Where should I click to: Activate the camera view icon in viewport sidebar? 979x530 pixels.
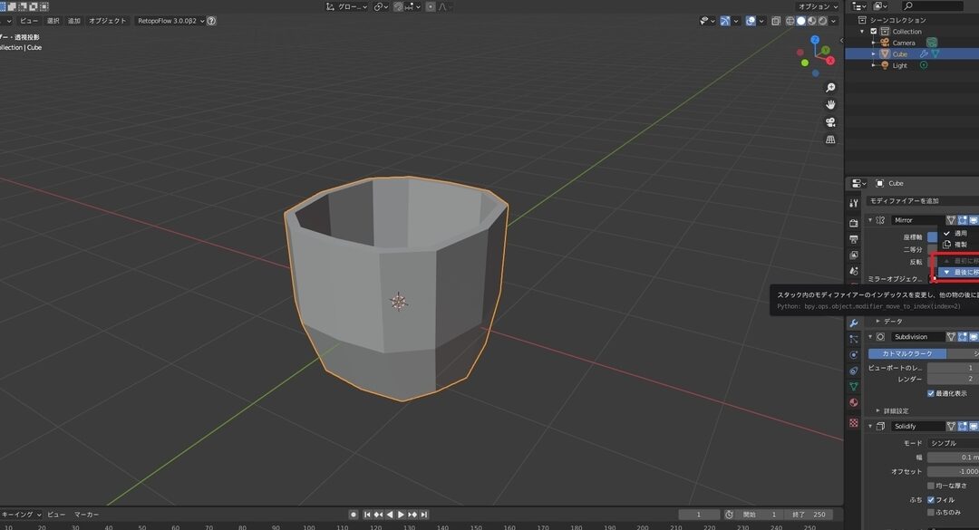click(x=829, y=123)
